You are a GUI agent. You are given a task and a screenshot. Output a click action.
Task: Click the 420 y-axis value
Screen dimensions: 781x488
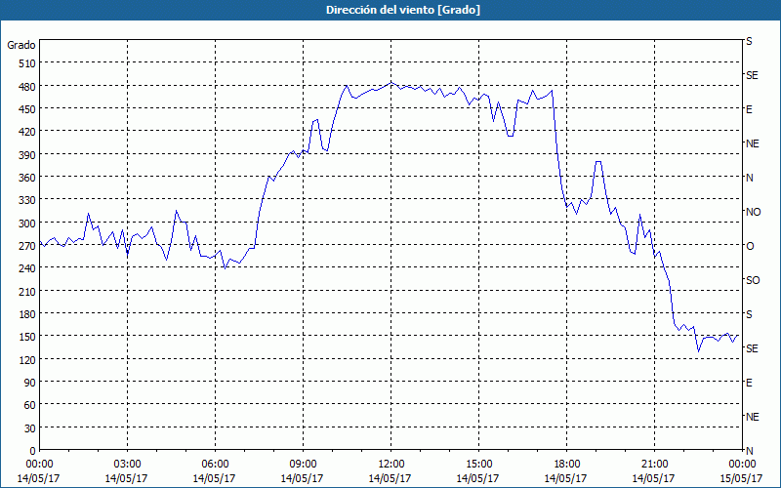[27, 132]
